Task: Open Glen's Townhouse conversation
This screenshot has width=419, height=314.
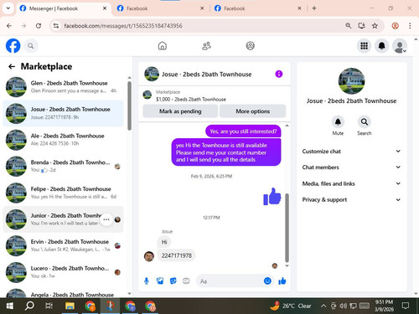Action: [63, 87]
